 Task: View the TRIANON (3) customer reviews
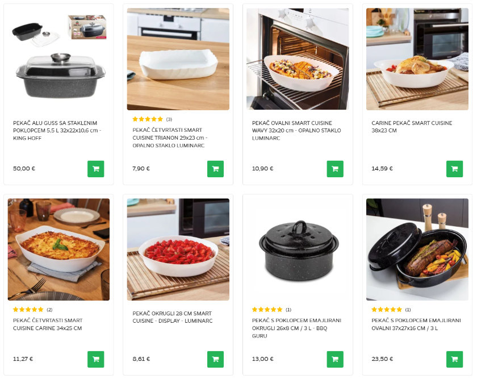147,119
